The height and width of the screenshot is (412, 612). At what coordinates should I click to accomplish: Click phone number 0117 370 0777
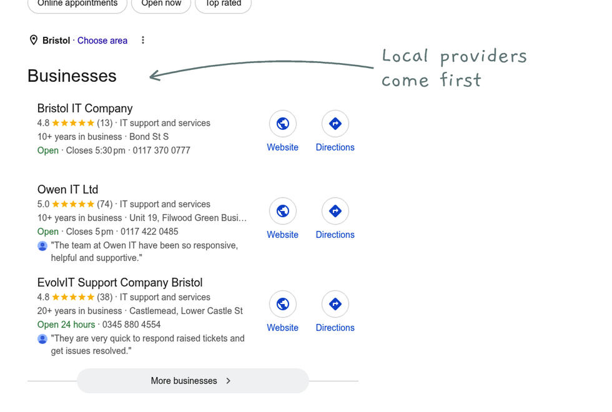pos(161,150)
